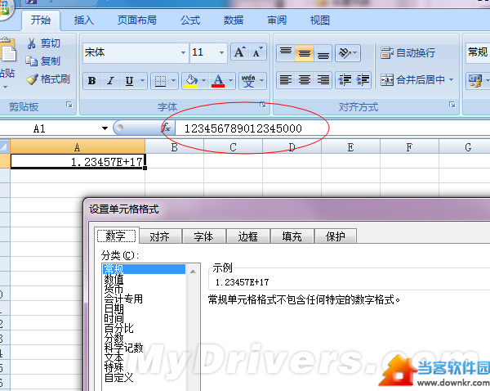
Task: Apply the red font color
Action: [218, 81]
